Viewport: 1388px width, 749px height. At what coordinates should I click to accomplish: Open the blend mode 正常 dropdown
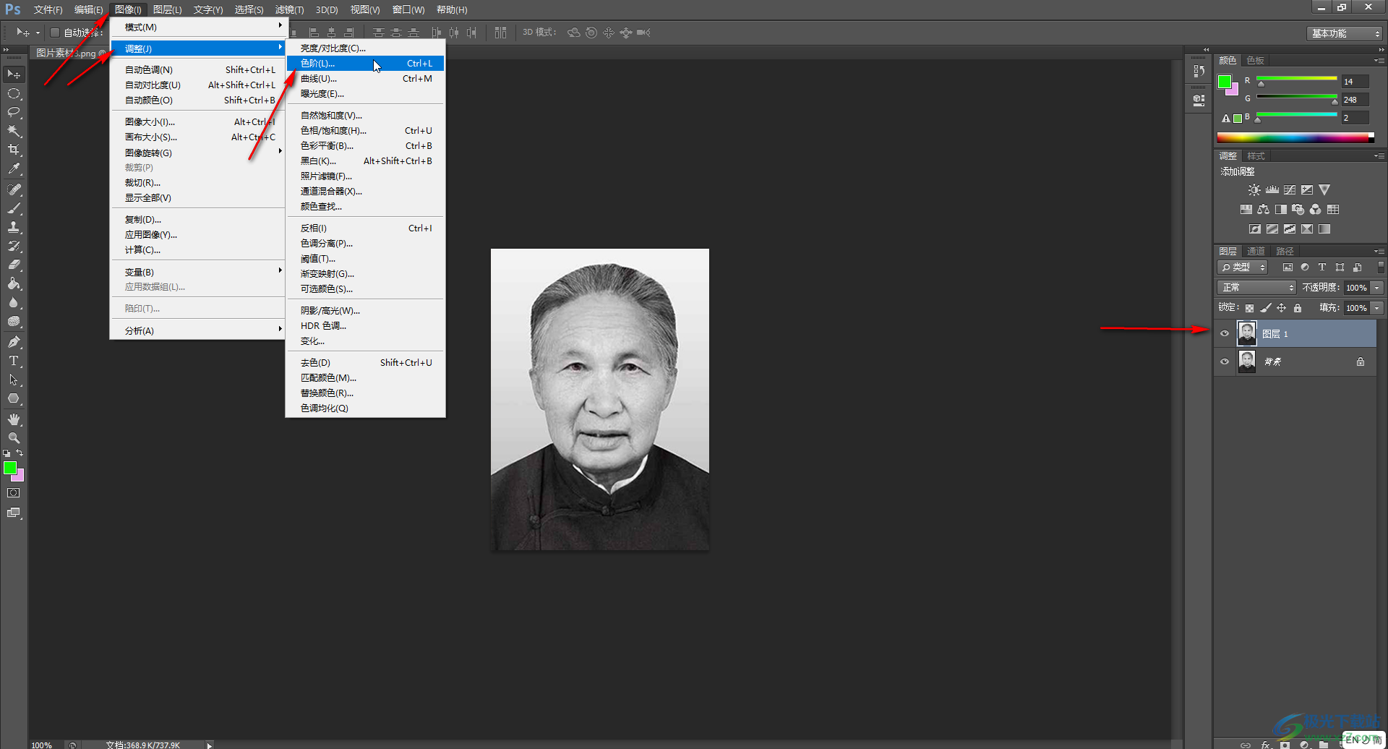pos(1256,288)
